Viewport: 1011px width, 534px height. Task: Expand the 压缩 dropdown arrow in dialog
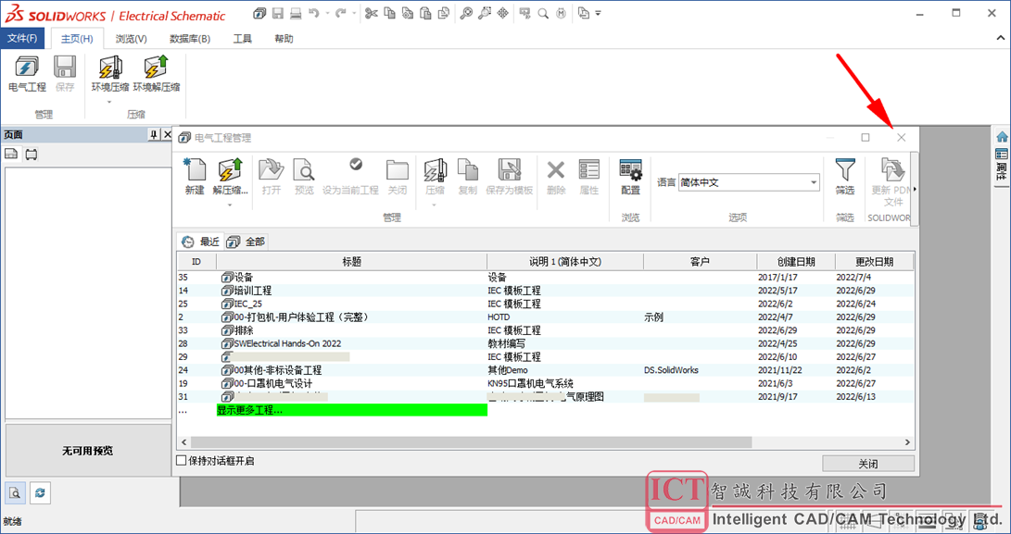coord(436,205)
